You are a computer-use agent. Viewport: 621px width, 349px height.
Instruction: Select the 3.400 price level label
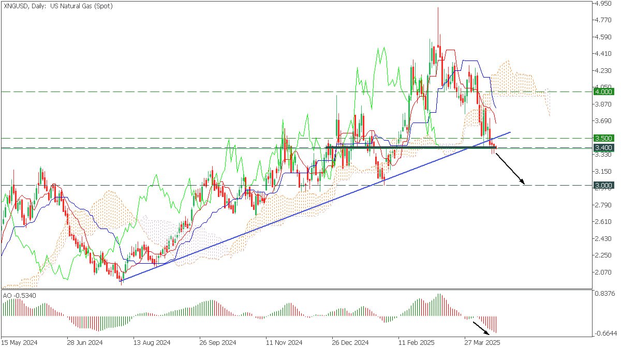click(x=603, y=148)
